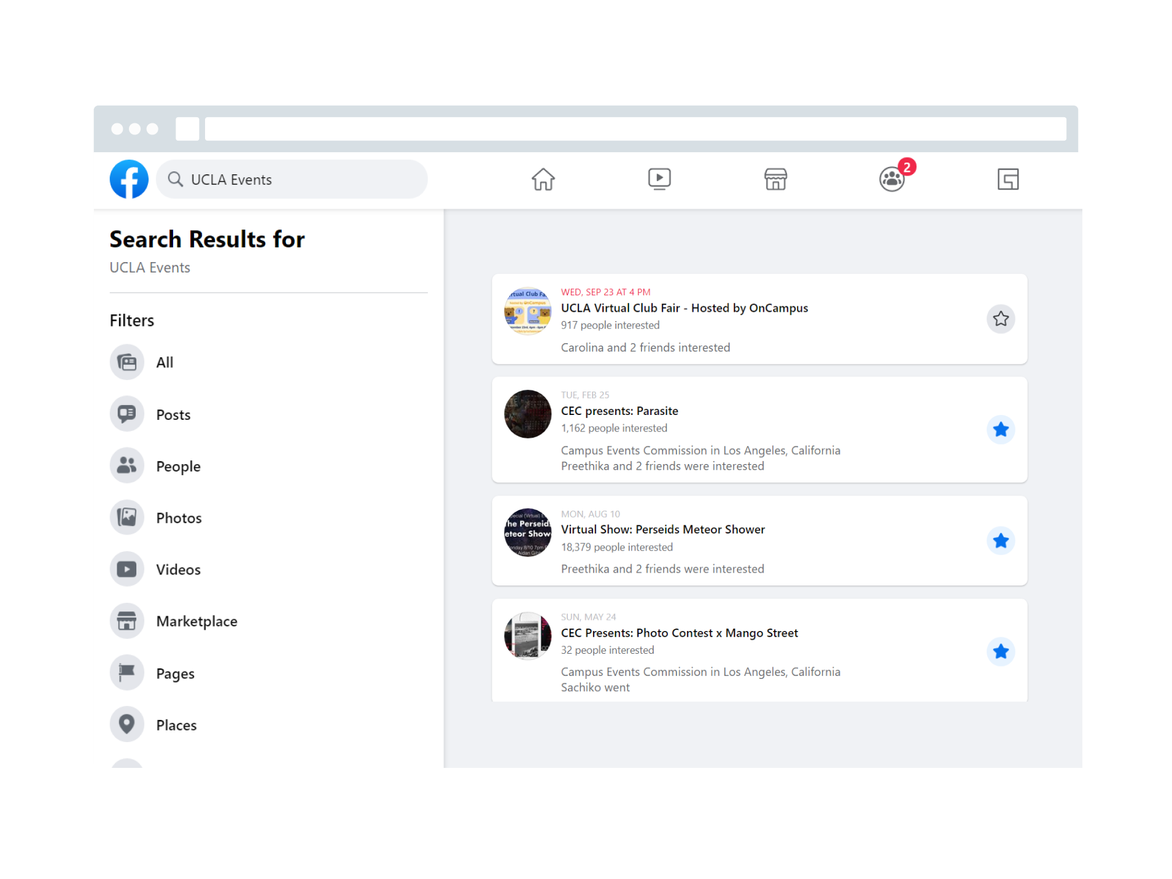Click the Parasite event thumbnail

(527, 414)
